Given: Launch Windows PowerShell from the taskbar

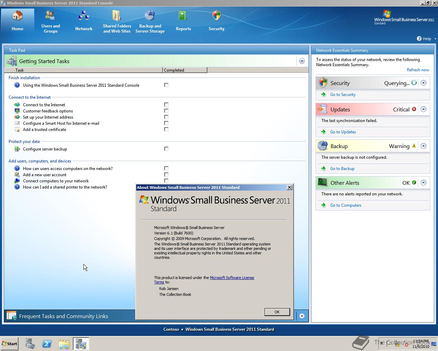Looking at the screenshot, I should pyautogui.click(x=47, y=344).
